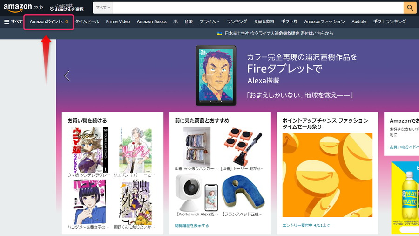The width and height of the screenshot is (419, 236).
Task: Open 青野くんに触りたい manga cover
Action: point(135,202)
